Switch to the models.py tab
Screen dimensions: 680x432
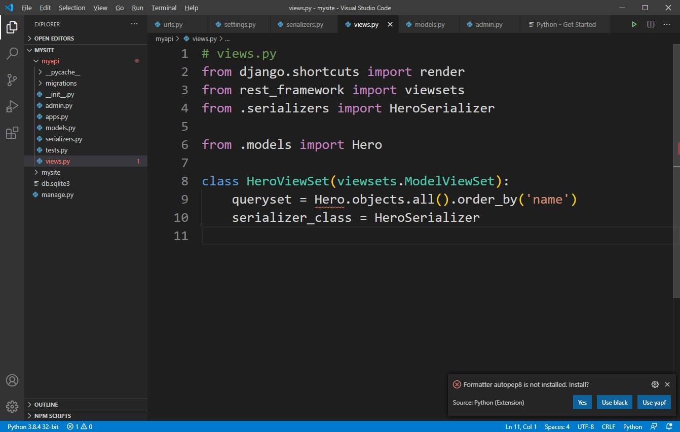[x=429, y=24]
